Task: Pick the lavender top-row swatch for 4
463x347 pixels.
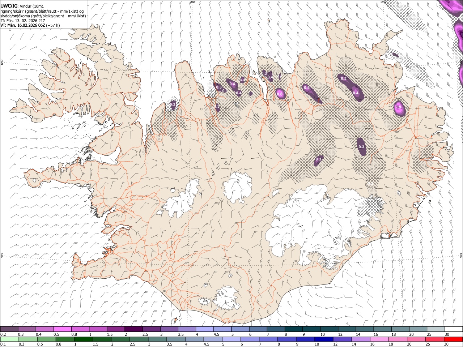Action: coord(204,329)
